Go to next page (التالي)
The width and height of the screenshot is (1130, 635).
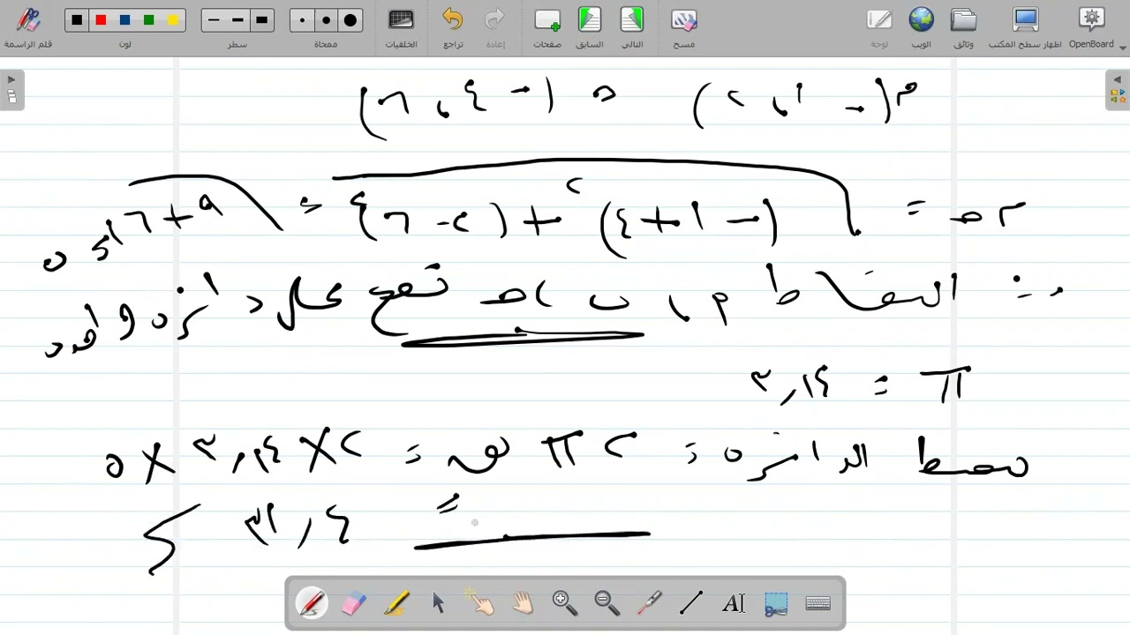tap(632, 27)
